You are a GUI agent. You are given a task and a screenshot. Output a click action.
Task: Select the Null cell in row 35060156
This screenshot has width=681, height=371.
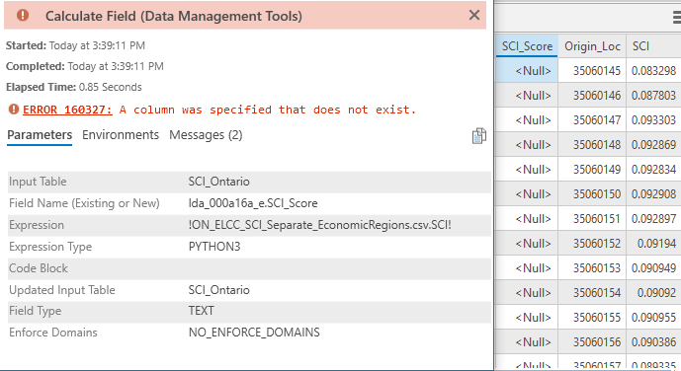[x=527, y=342]
